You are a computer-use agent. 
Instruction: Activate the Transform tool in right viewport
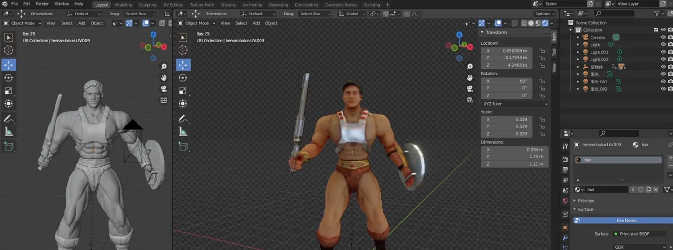click(183, 104)
